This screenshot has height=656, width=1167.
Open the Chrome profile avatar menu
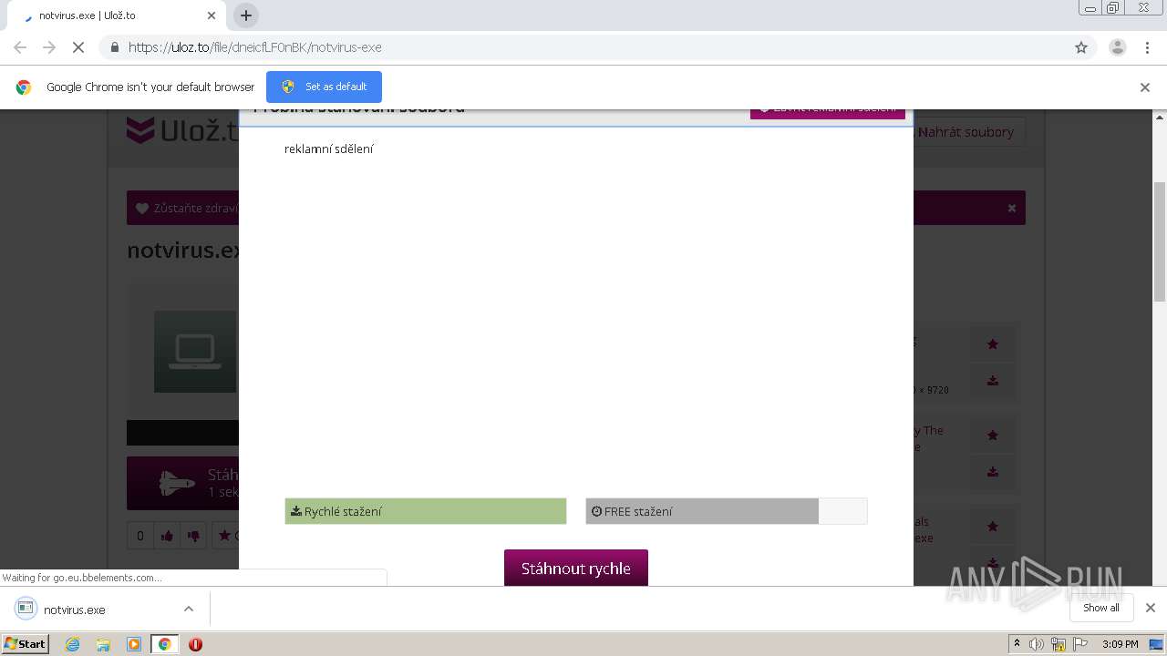[1117, 47]
